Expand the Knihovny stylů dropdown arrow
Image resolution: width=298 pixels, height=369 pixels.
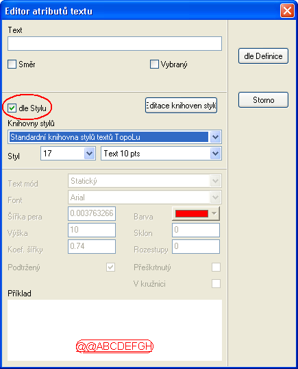point(216,137)
